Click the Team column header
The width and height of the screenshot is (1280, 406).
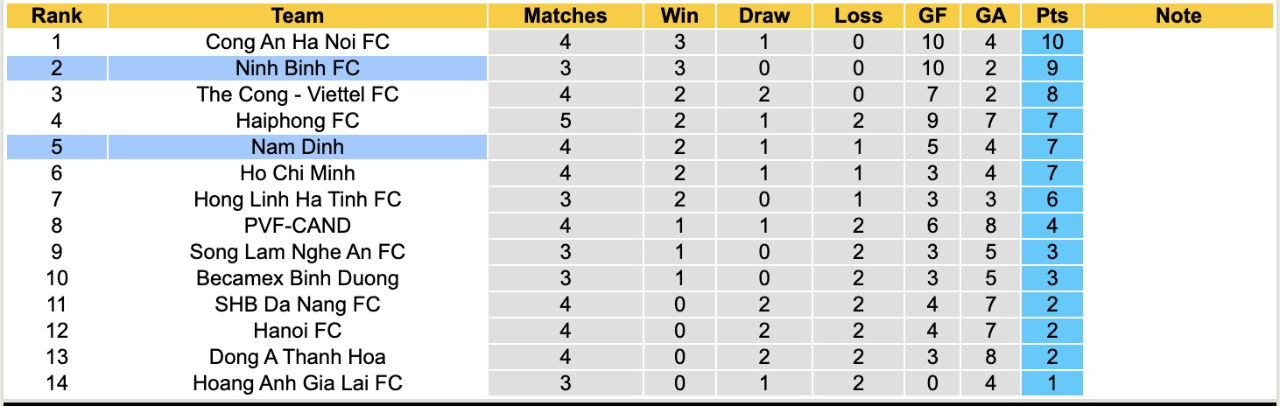pyautogui.click(x=298, y=16)
